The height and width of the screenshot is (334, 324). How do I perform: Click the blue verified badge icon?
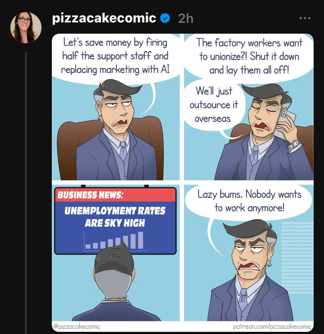[x=165, y=18]
